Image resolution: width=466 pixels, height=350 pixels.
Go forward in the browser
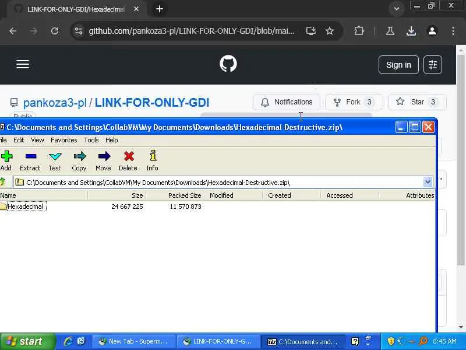click(x=34, y=31)
